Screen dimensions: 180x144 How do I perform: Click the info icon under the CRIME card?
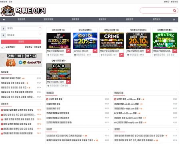102,55
